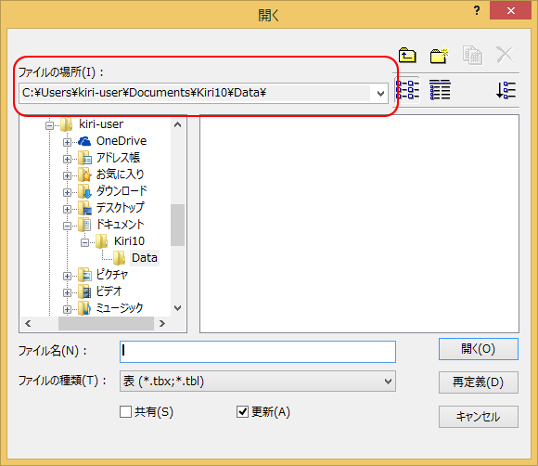Select the ドキュメント tree label
This screenshot has width=538, height=466.
point(120,225)
